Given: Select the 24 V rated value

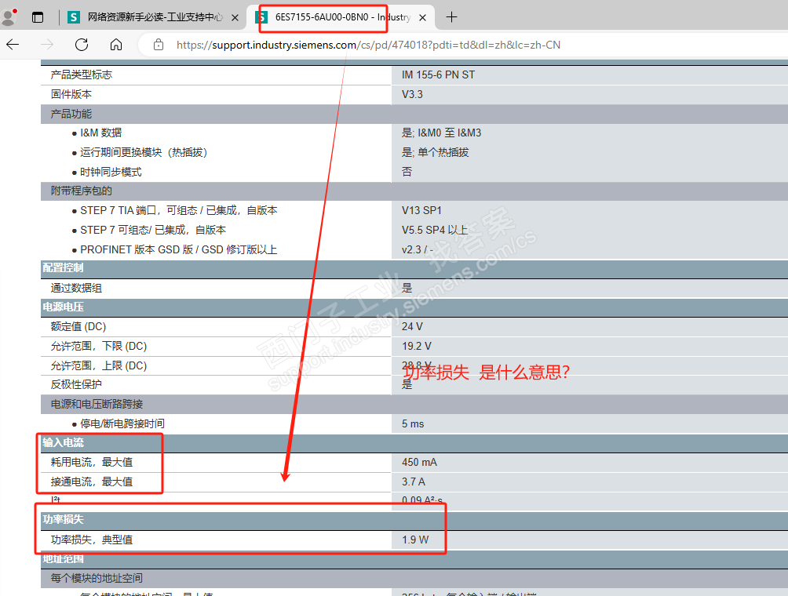Looking at the screenshot, I should [x=412, y=327].
